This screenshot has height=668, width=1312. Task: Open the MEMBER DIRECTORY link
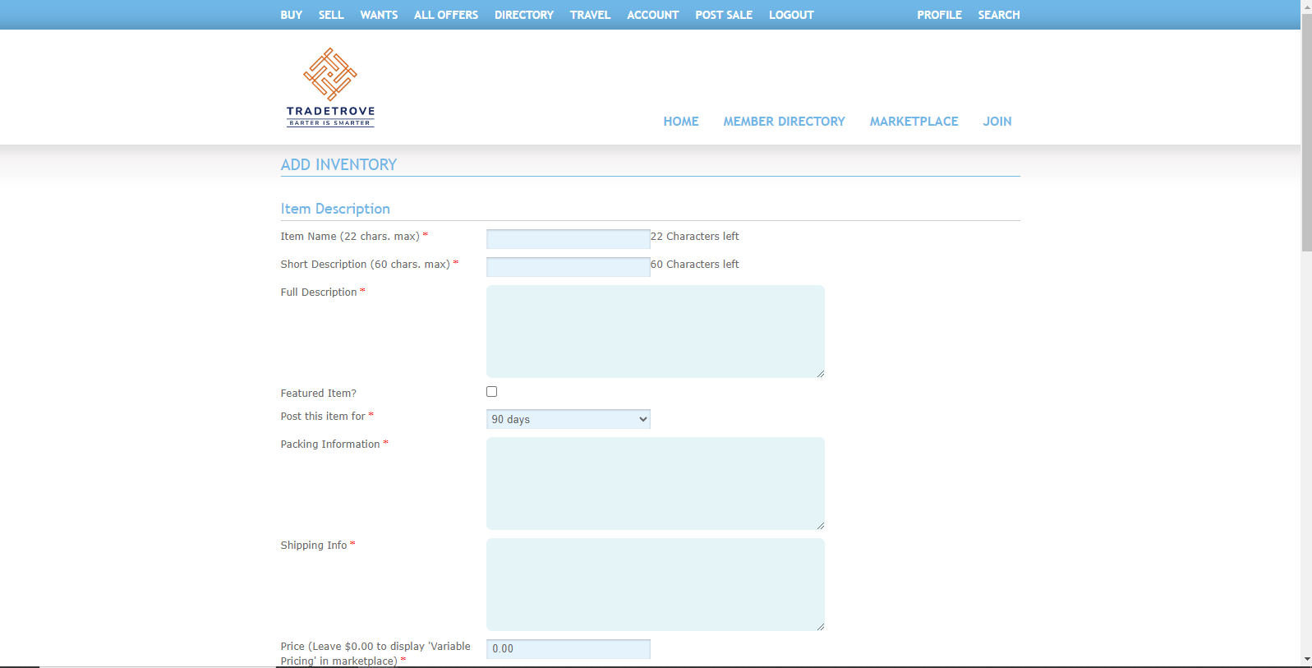pos(784,122)
